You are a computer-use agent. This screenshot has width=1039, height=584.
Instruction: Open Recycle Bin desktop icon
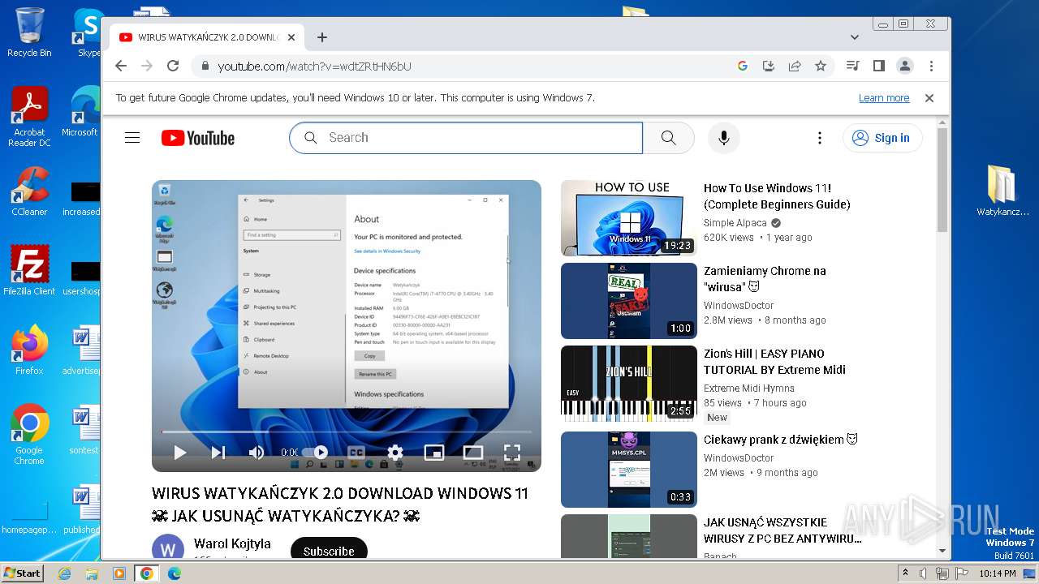point(29,32)
